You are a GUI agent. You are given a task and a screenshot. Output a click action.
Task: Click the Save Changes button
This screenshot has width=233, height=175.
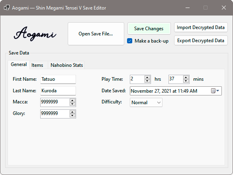tap(149, 29)
